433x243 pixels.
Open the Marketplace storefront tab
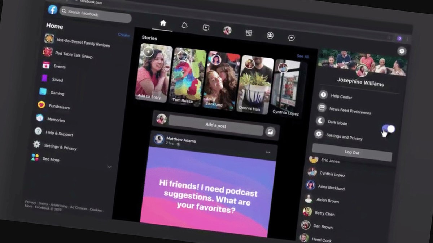pyautogui.click(x=248, y=33)
